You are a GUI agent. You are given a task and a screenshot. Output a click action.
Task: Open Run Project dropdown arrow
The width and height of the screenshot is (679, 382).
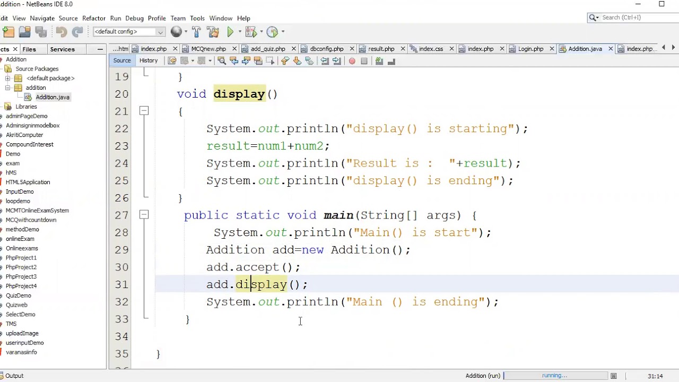pyautogui.click(x=239, y=32)
